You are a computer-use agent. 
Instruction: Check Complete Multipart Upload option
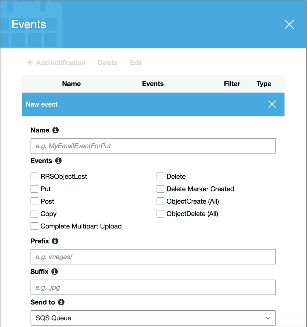pos(34,227)
